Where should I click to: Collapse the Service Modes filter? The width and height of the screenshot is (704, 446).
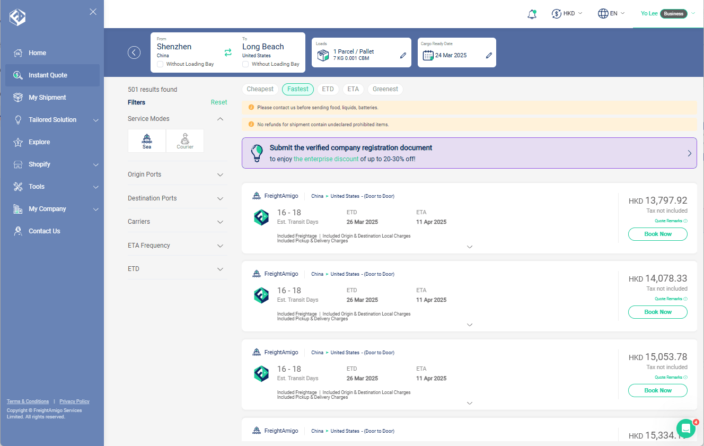click(x=221, y=119)
